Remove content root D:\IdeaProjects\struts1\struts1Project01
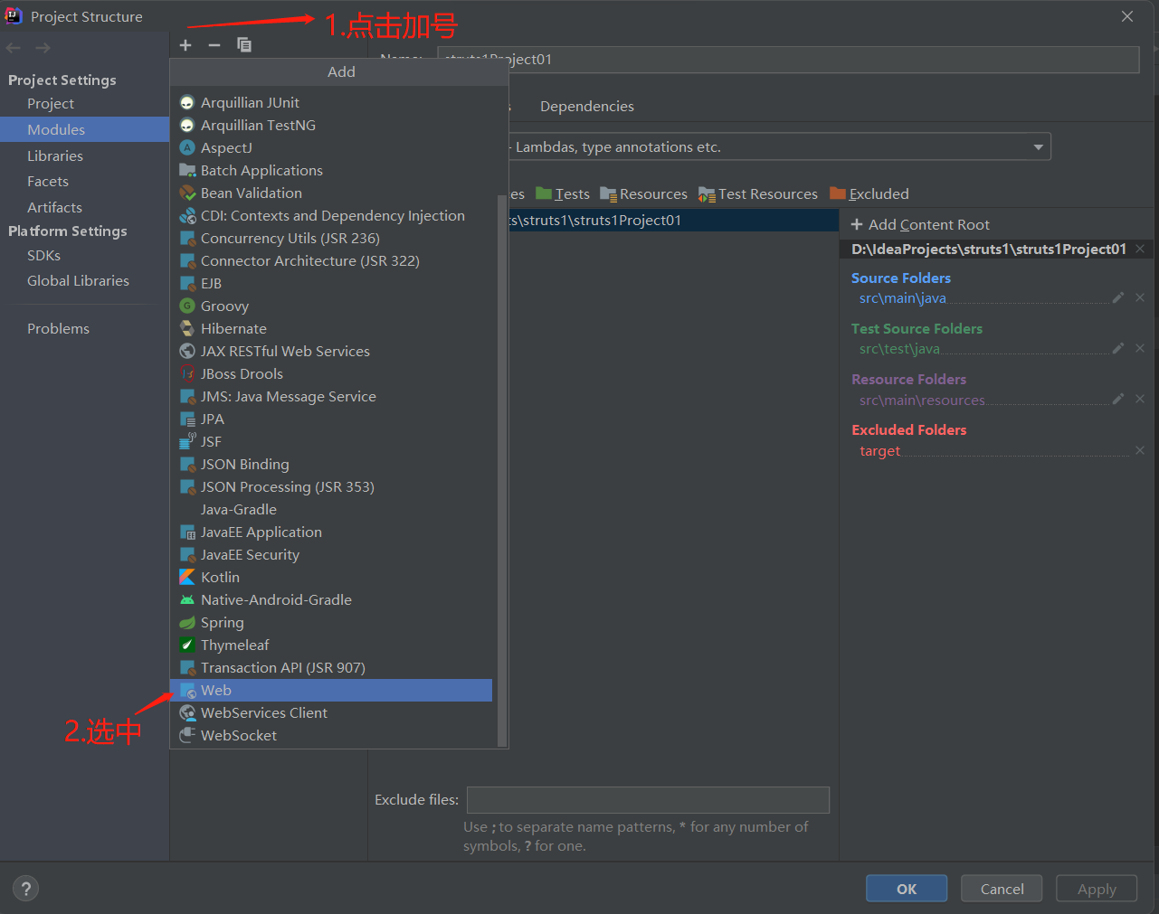Image resolution: width=1159 pixels, height=914 pixels. click(1140, 249)
